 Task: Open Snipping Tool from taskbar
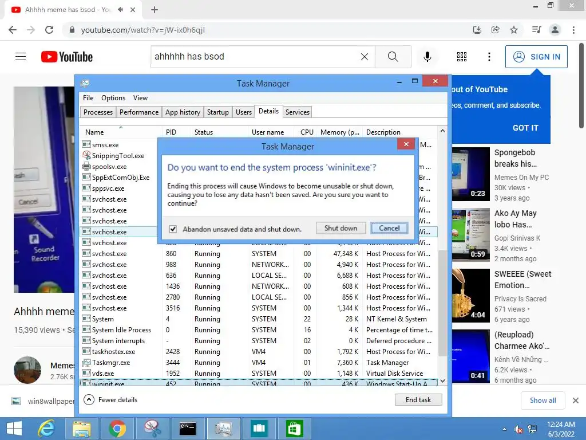(152, 429)
